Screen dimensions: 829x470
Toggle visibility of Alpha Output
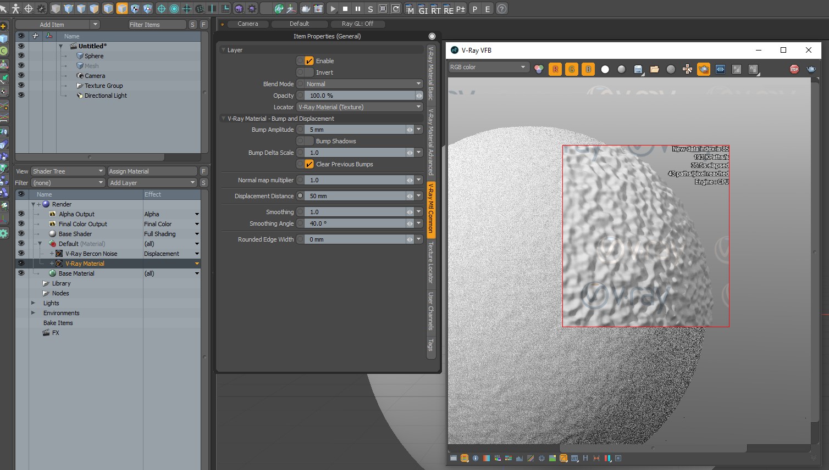tap(21, 214)
